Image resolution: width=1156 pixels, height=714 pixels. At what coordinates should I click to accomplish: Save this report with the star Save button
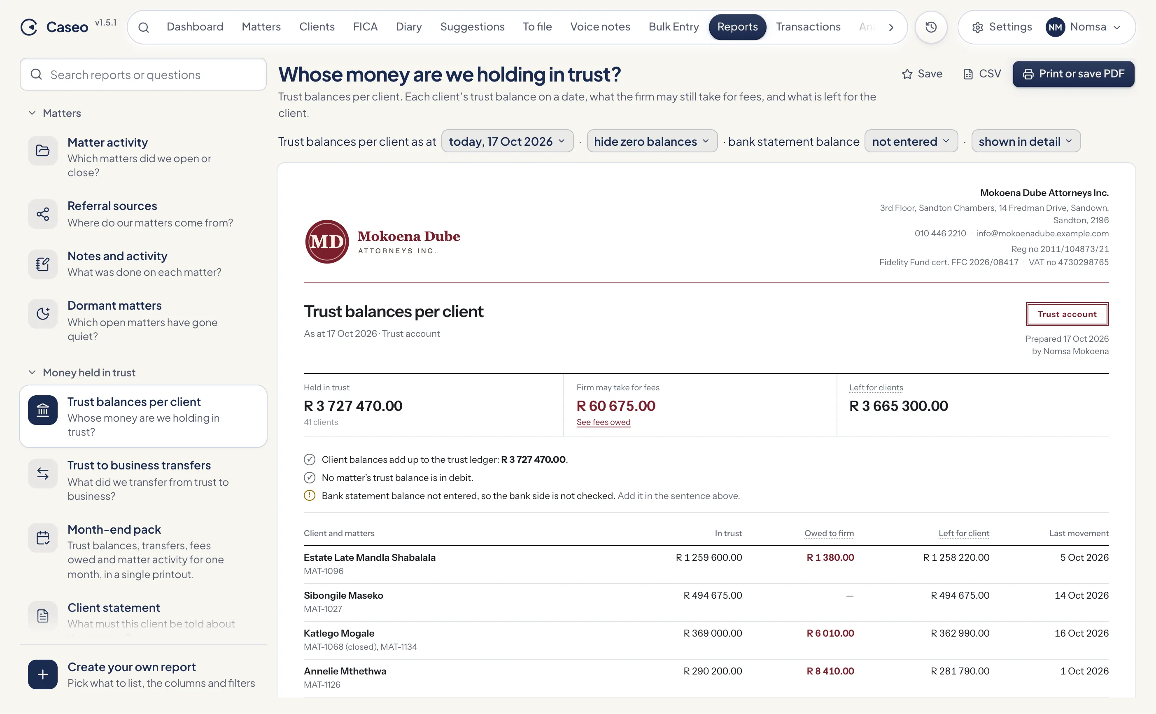(x=922, y=74)
